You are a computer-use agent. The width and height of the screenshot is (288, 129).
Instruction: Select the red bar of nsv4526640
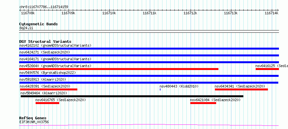[x=119, y=69]
